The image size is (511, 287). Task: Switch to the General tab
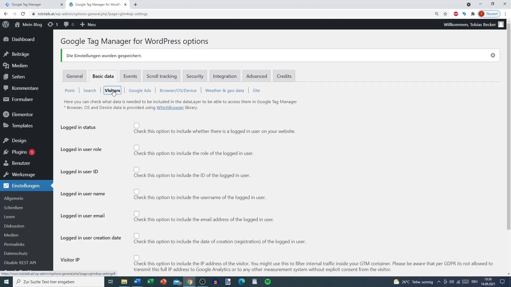tap(75, 76)
